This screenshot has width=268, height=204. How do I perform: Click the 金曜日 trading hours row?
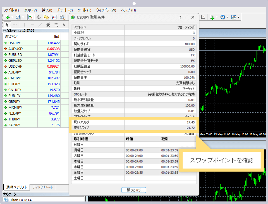[x=134, y=172]
